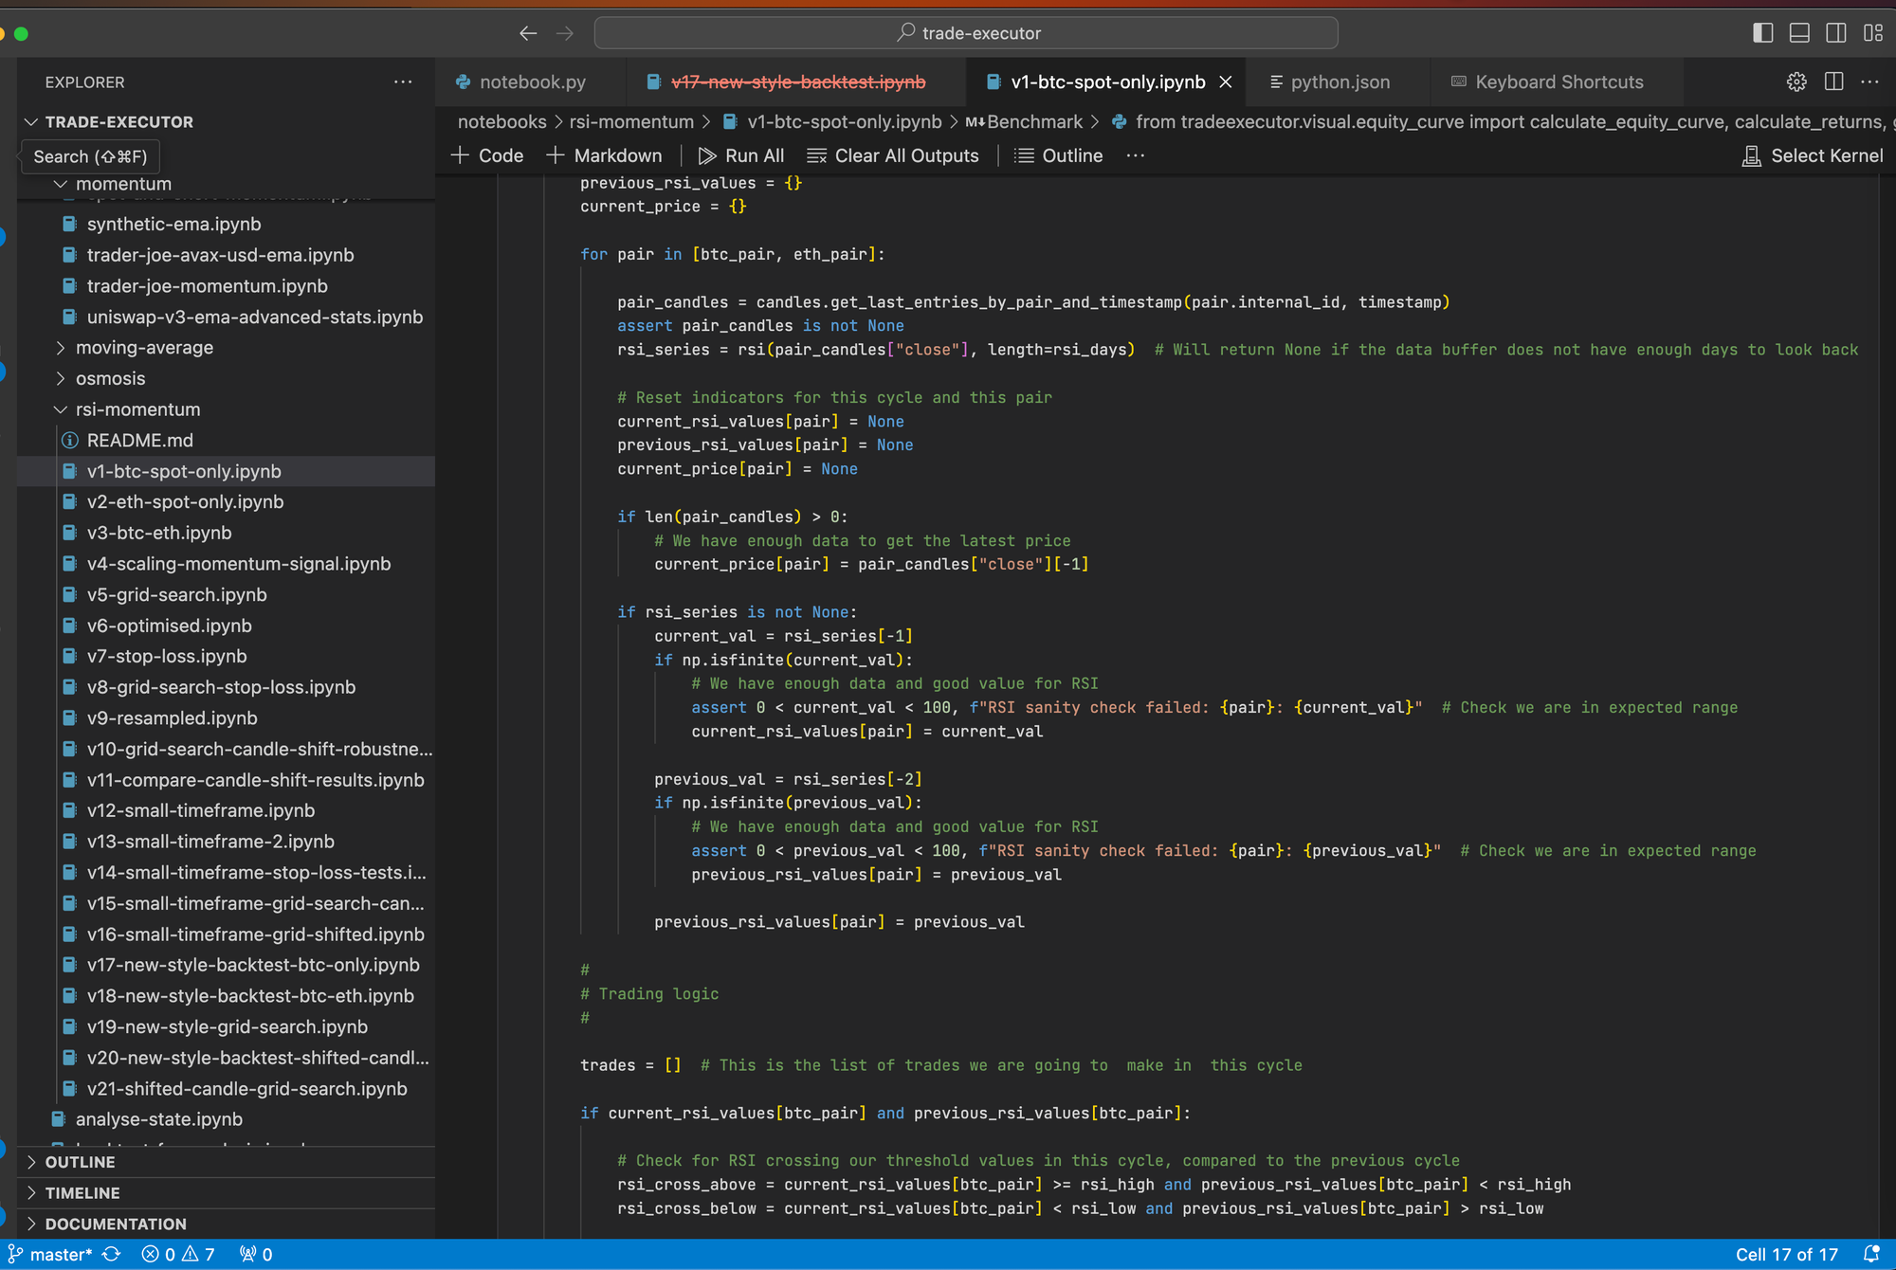The width and height of the screenshot is (1896, 1270).
Task: Open Explorer views and more actions menu
Action: pyautogui.click(x=403, y=82)
